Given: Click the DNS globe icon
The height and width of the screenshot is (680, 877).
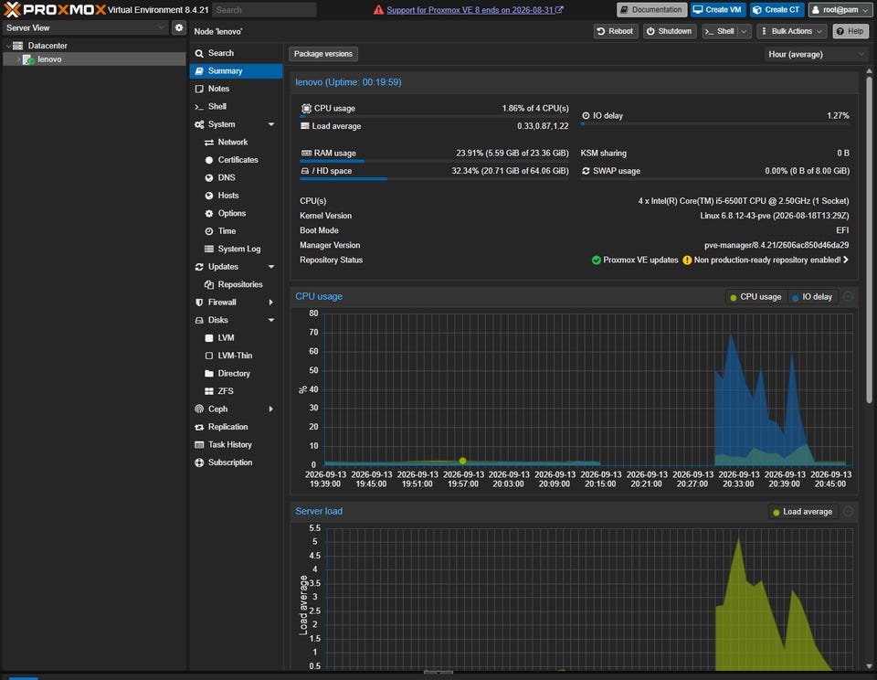Looking at the screenshot, I should (209, 178).
